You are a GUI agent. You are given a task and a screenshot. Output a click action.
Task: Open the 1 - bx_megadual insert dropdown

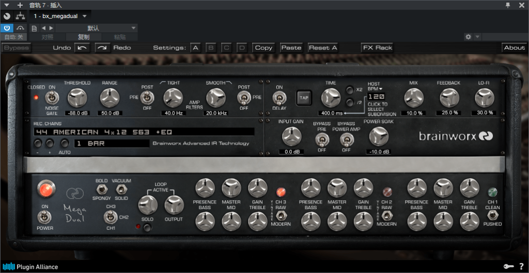click(x=60, y=16)
